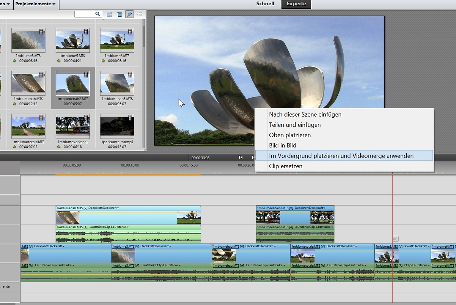This screenshot has width=456, height=305.
Task: Select the 1mblume3.MTS audio clip in timeline
Action: point(161,272)
